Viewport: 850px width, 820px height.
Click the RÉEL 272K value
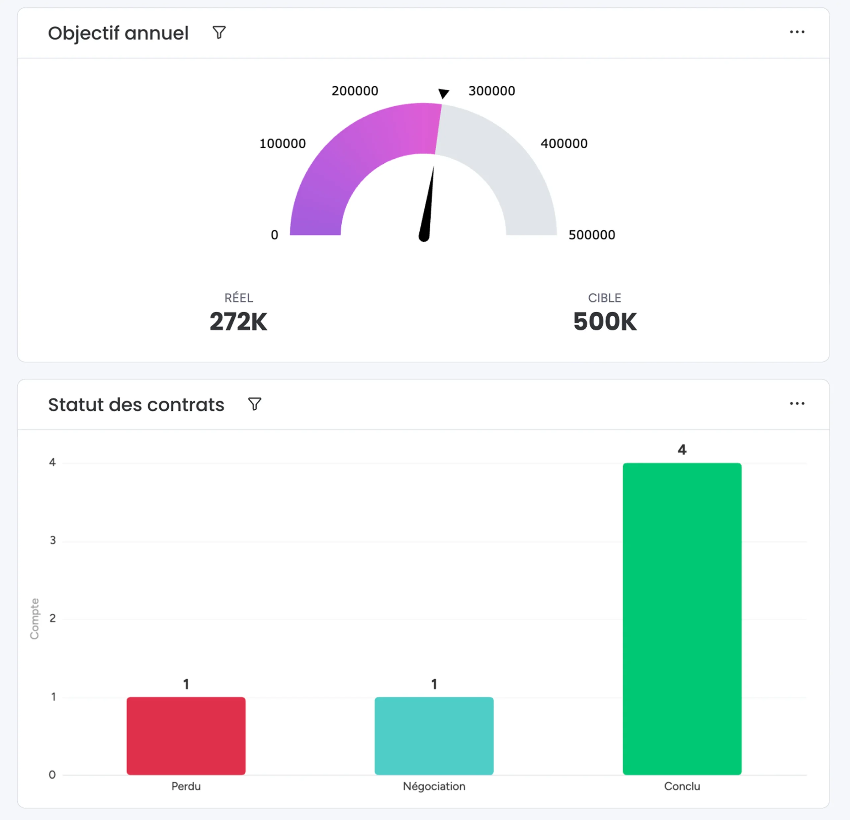pos(238,322)
